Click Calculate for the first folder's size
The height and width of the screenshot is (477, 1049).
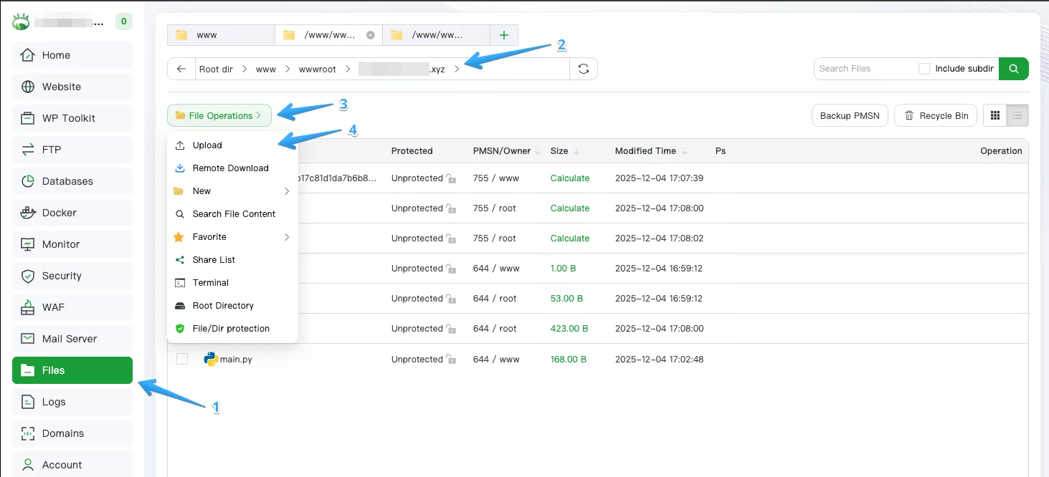[569, 178]
